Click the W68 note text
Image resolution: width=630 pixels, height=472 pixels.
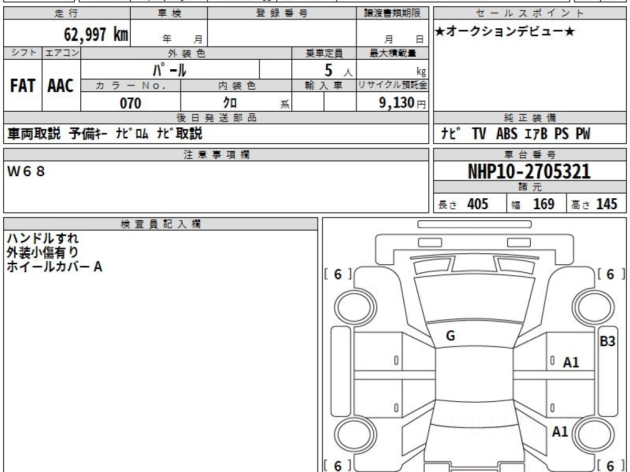26,171
